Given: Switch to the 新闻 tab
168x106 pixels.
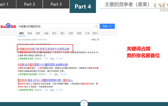Looking at the screenshot, I should [30, 33].
